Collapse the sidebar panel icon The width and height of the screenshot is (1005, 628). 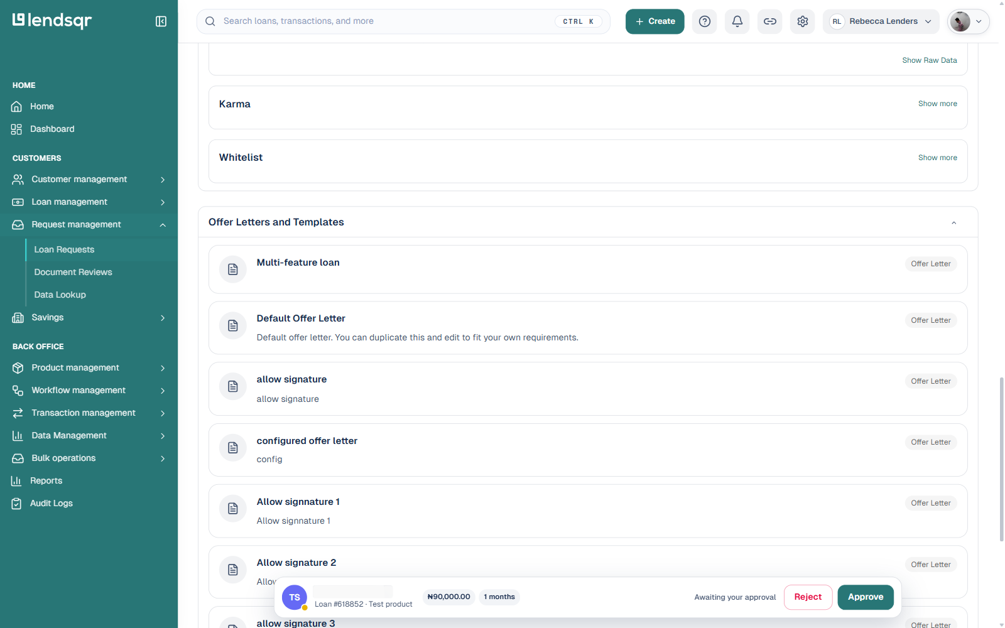tap(161, 21)
